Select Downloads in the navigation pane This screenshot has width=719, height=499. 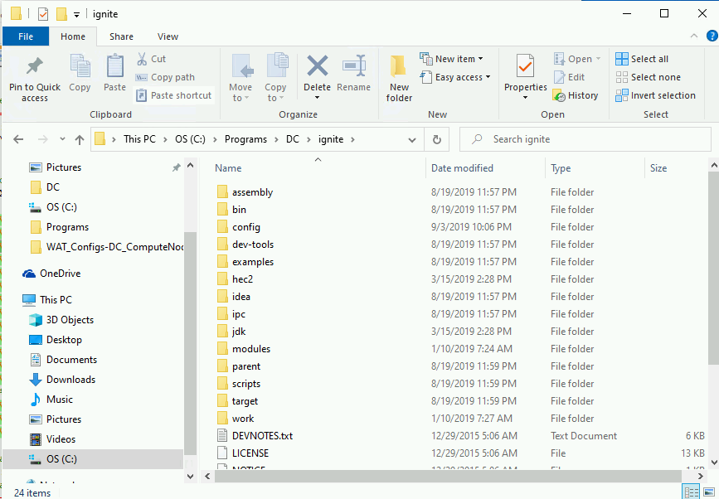pyautogui.click(x=70, y=380)
